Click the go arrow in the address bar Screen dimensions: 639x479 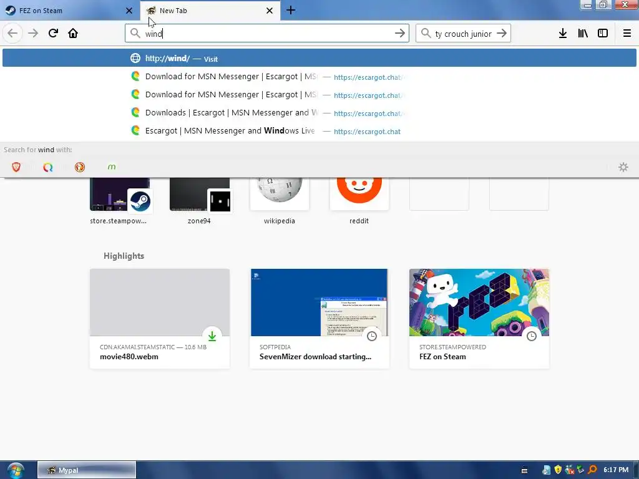click(x=400, y=34)
